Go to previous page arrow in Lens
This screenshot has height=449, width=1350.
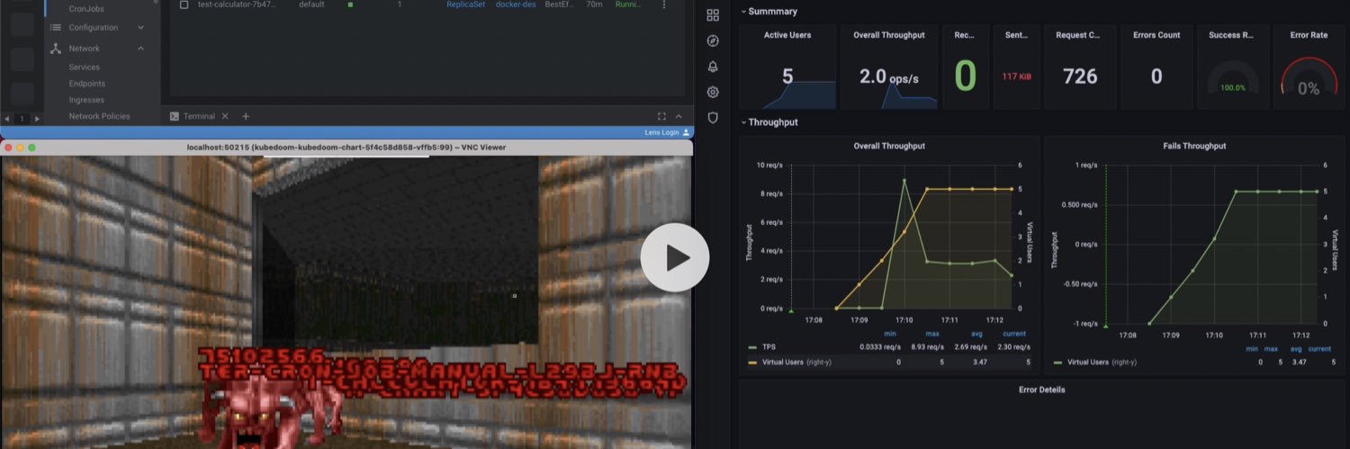point(7,119)
